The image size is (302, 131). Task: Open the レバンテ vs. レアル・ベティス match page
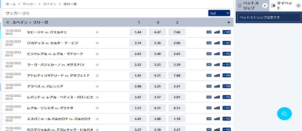(x=60, y=97)
